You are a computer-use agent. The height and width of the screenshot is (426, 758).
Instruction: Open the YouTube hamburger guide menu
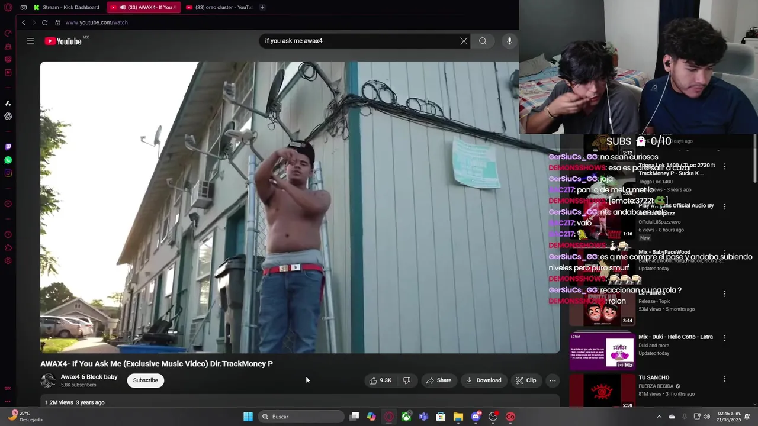click(x=30, y=41)
